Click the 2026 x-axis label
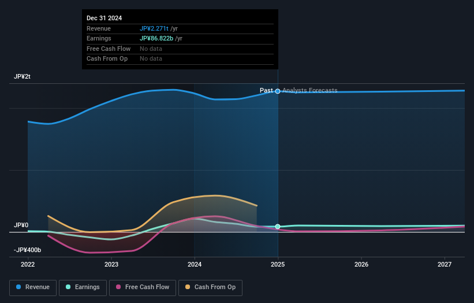 tap(361, 264)
